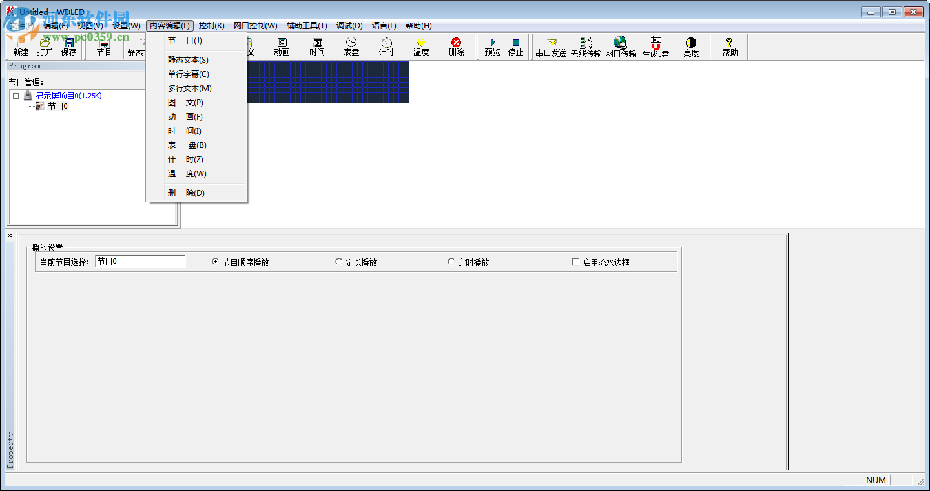Click the 帮助 (Help) toolbar icon

coord(730,47)
